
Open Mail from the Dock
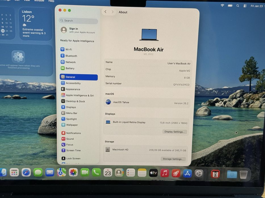tap(50, 173)
